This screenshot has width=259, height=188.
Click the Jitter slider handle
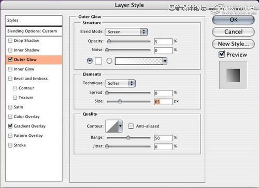click(107, 146)
